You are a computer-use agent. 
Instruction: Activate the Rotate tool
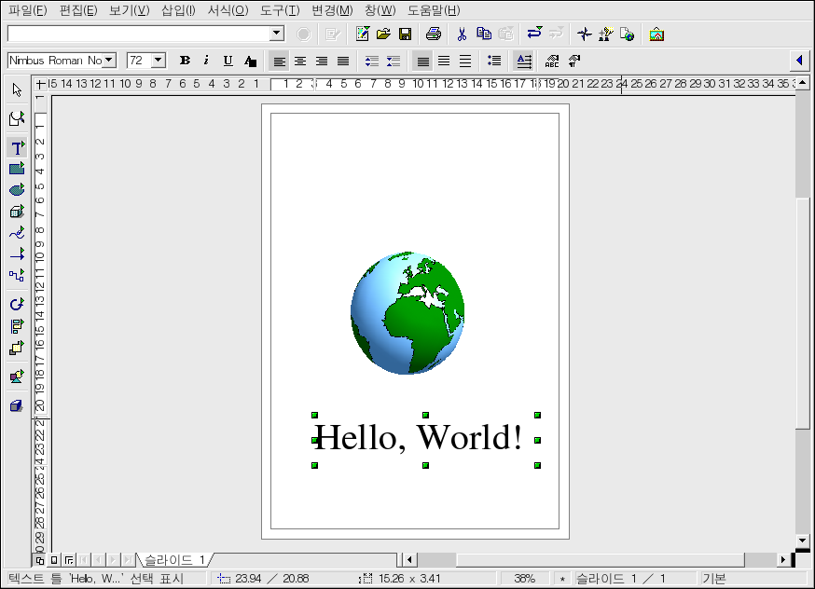point(17,305)
